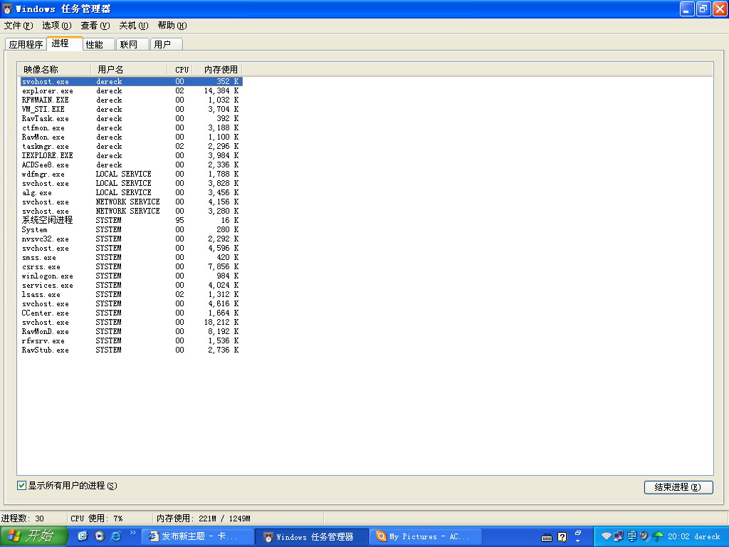Select the winlogon.exe process row
729x547 pixels.
tap(131, 276)
